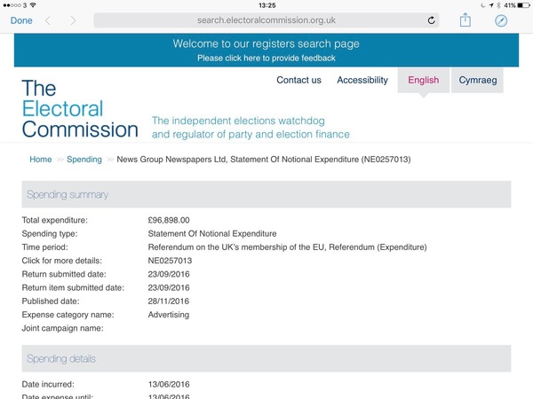Click the total expenditure value £96,898.00
Screen dimensions: 533x399
coord(169,220)
